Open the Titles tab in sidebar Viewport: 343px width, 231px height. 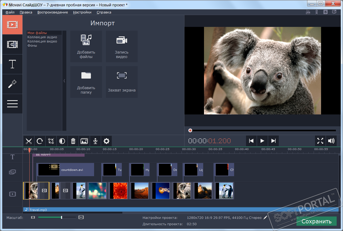12,64
